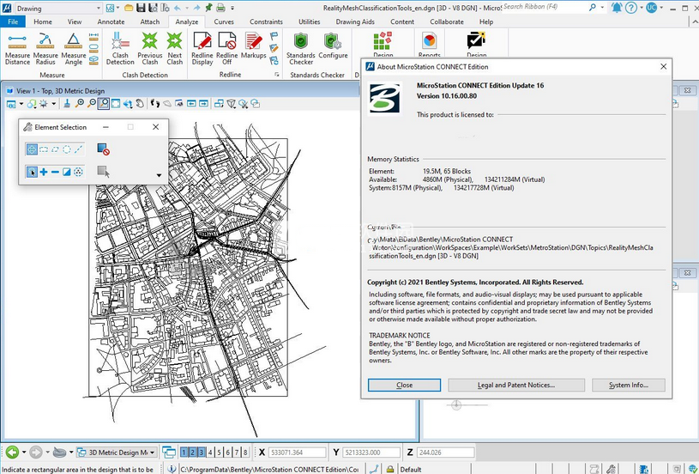The image size is (699, 474).
Task: Choose Add selection mode plus
Action: point(44,172)
